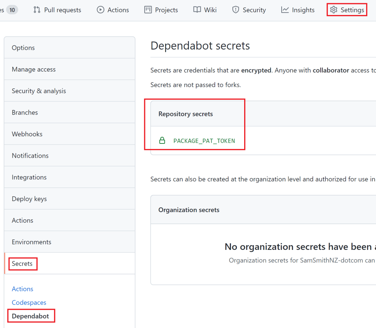376x328 pixels.
Task: Open the PACKAGE_PAT_TOKEN secret
Action: click(x=204, y=141)
